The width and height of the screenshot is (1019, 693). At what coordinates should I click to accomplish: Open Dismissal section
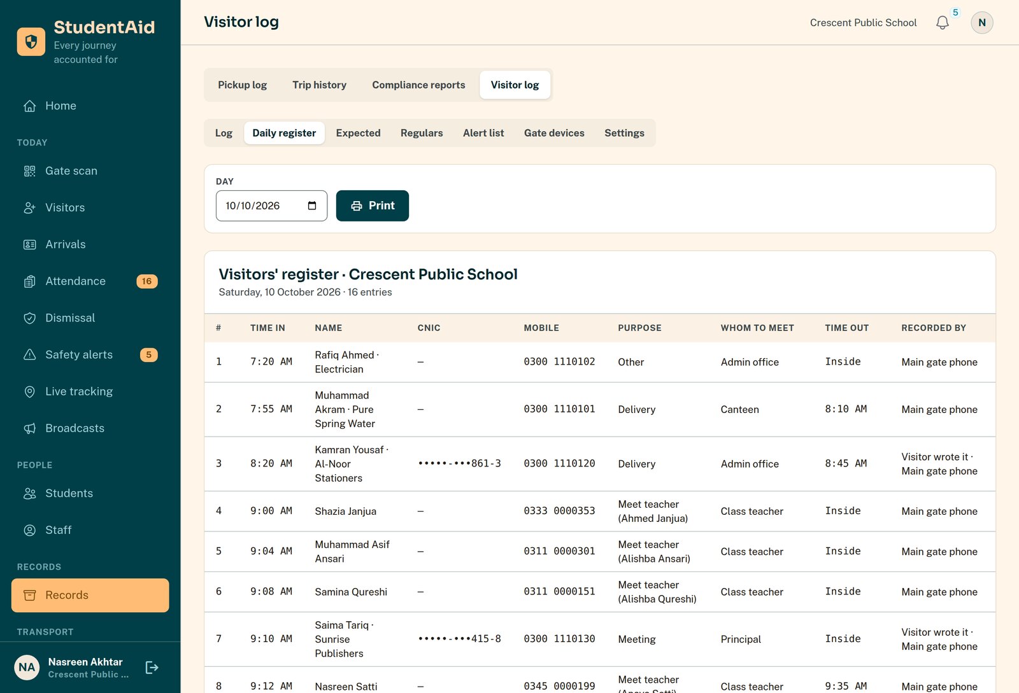pyautogui.click(x=90, y=318)
